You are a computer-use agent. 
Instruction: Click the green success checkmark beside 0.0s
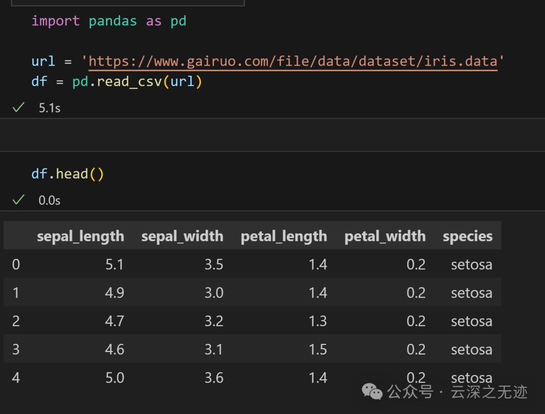click(x=19, y=200)
